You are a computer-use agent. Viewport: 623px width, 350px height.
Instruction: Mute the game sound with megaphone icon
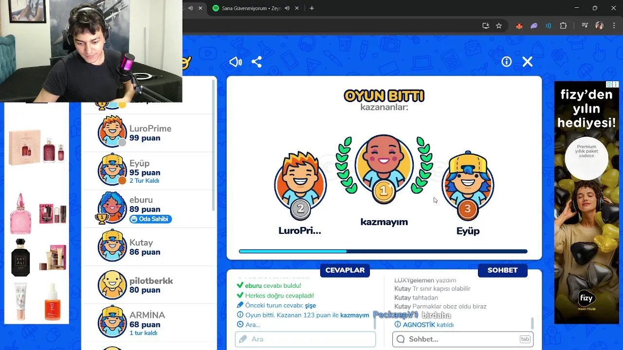tap(236, 62)
